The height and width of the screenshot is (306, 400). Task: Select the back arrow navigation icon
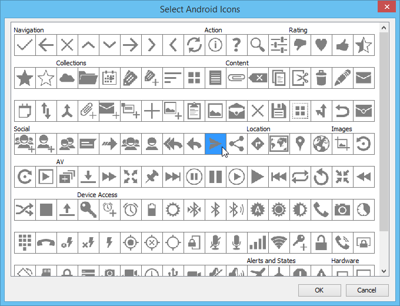[46, 45]
